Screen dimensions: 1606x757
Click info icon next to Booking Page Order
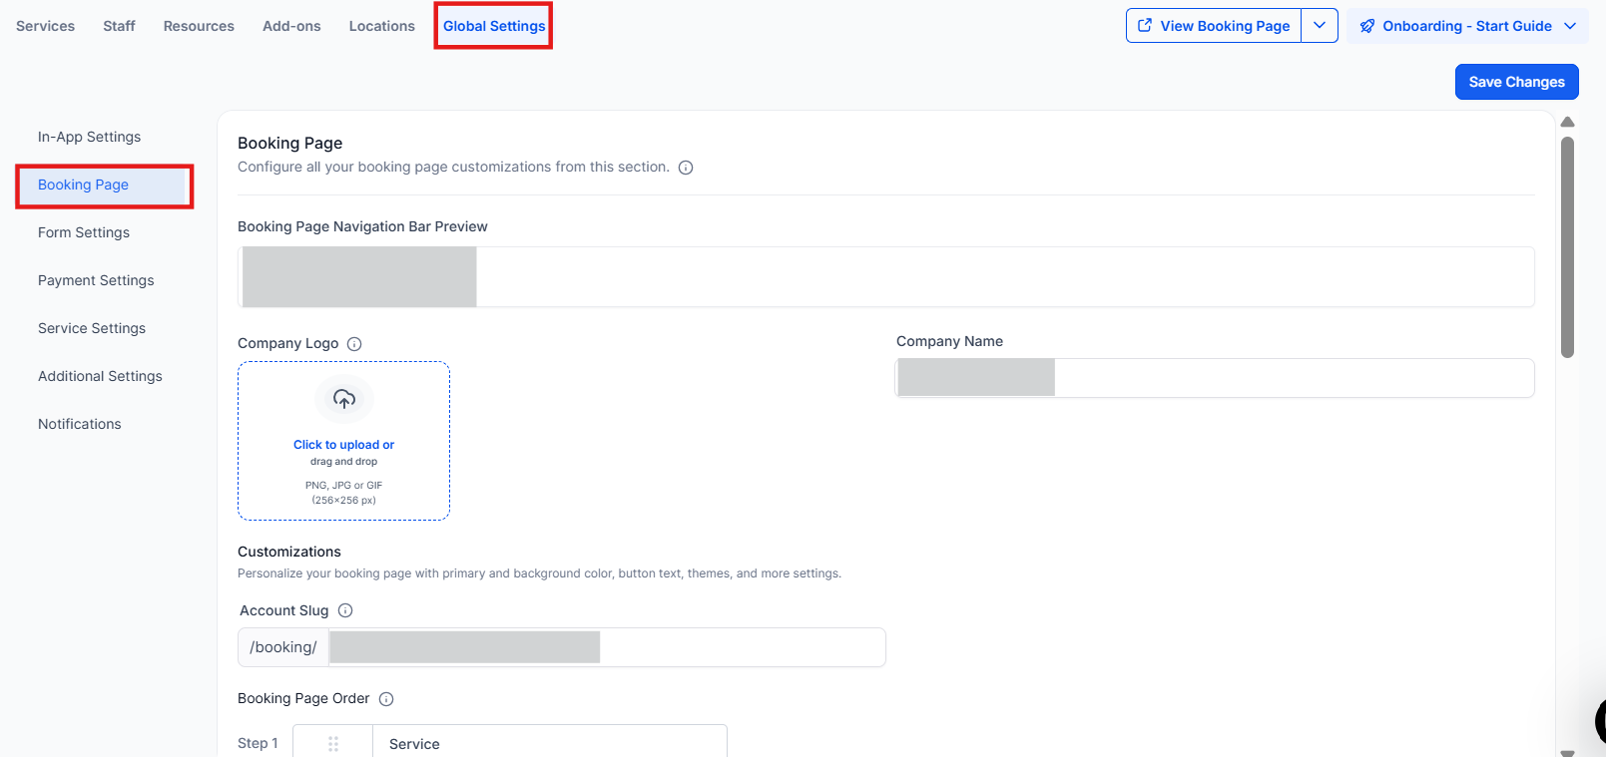point(386,699)
